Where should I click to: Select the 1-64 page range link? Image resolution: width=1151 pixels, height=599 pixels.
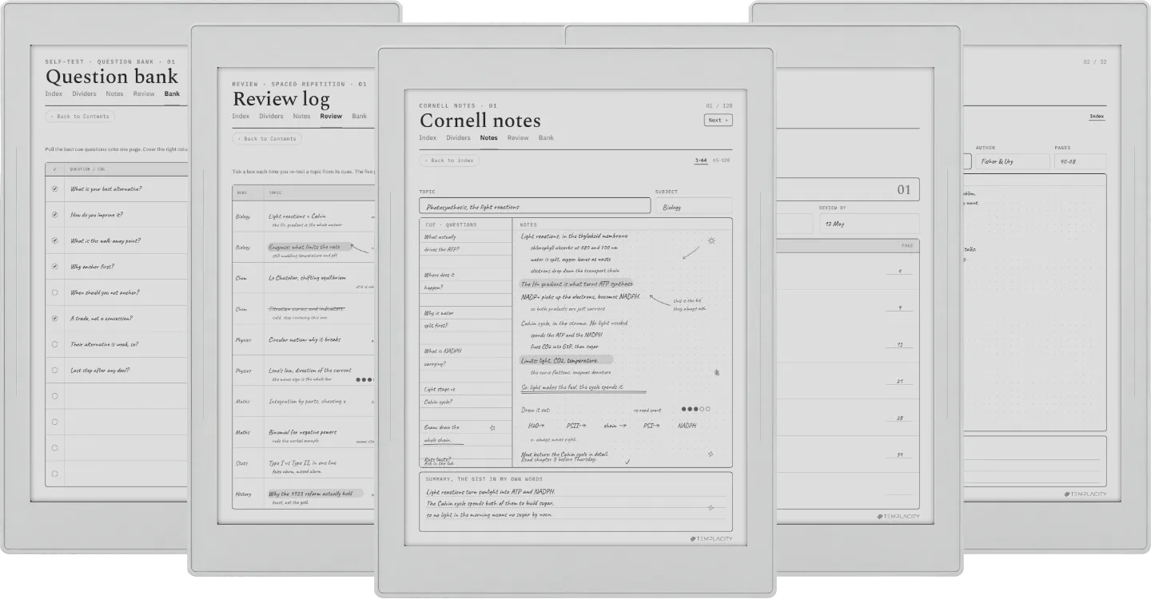pyautogui.click(x=701, y=161)
